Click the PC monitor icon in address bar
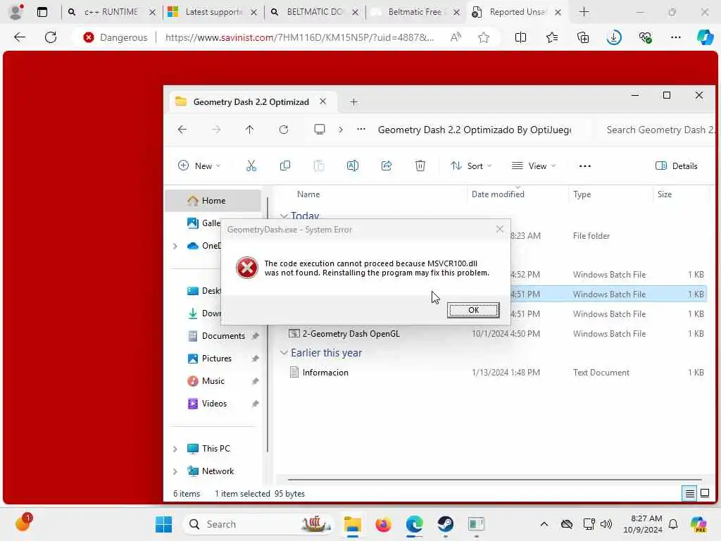The image size is (721, 541). pos(320,130)
